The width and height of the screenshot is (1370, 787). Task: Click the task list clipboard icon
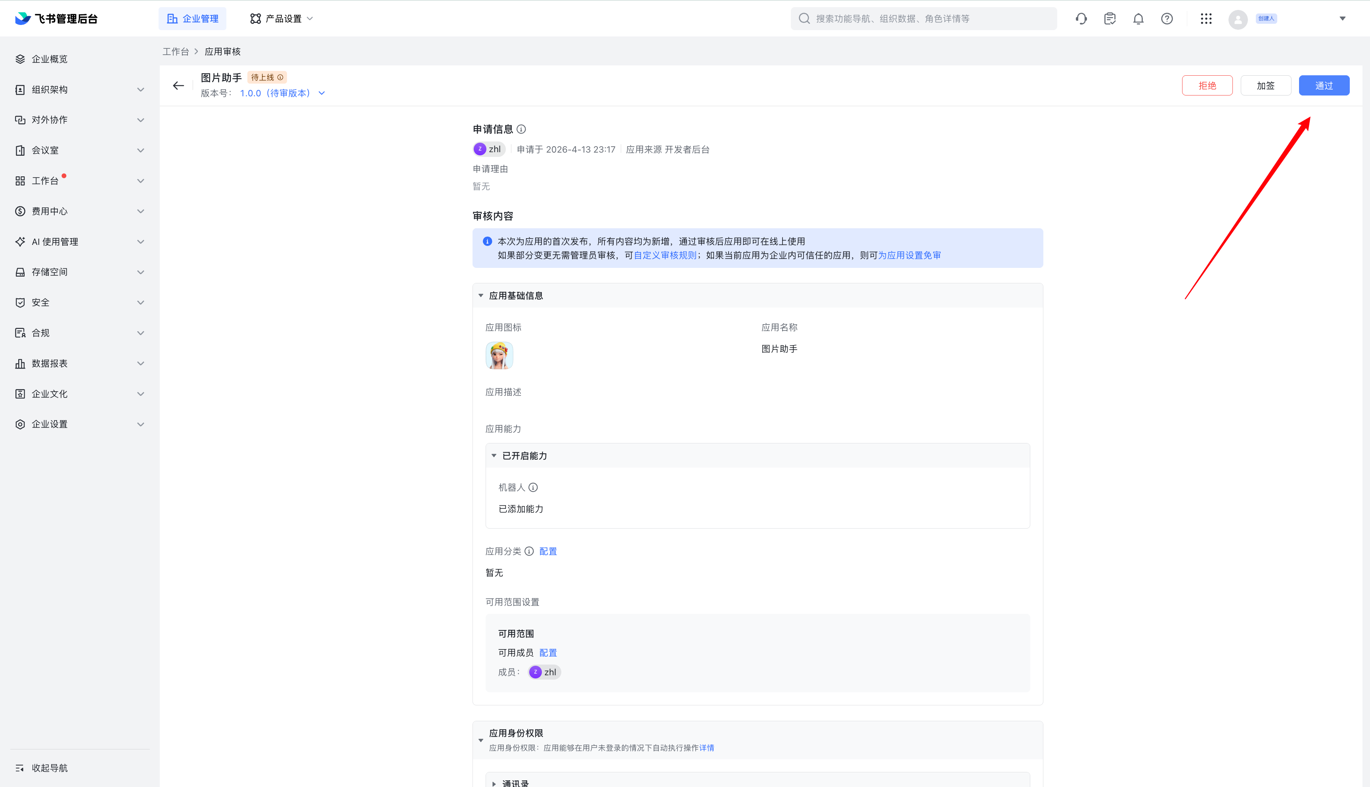point(1110,19)
